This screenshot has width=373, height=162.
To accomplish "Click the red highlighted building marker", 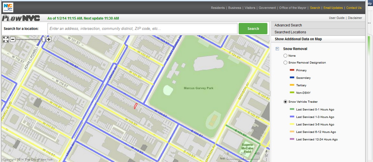I will (135, 106).
